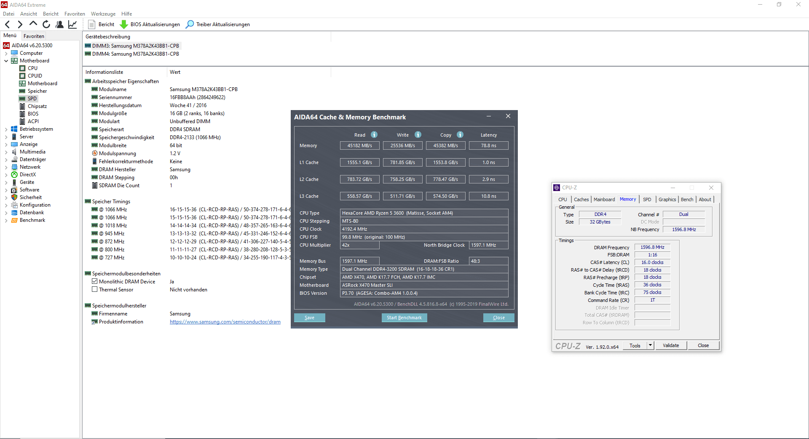Screen dimensions: 809x439
Task: Expand the Multimedia tree node
Action: point(6,152)
